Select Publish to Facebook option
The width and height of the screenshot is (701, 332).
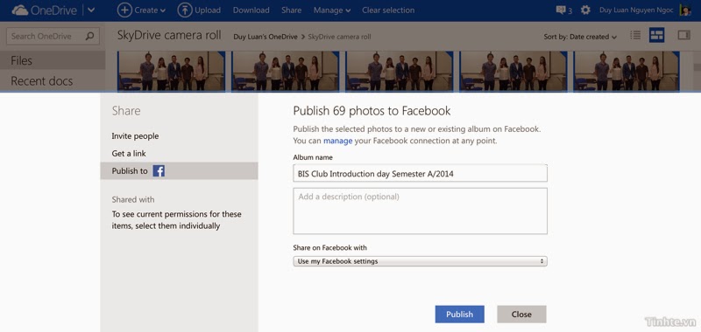click(179, 170)
